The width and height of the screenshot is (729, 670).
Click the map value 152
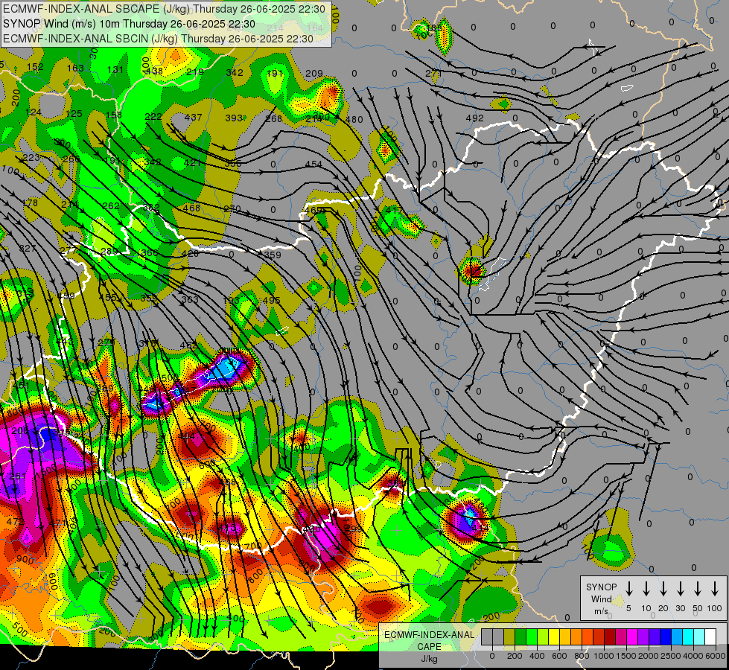pos(35,67)
